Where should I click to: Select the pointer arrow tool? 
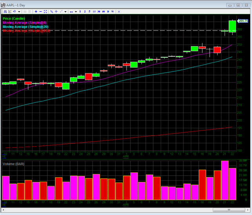[x=52, y=12]
